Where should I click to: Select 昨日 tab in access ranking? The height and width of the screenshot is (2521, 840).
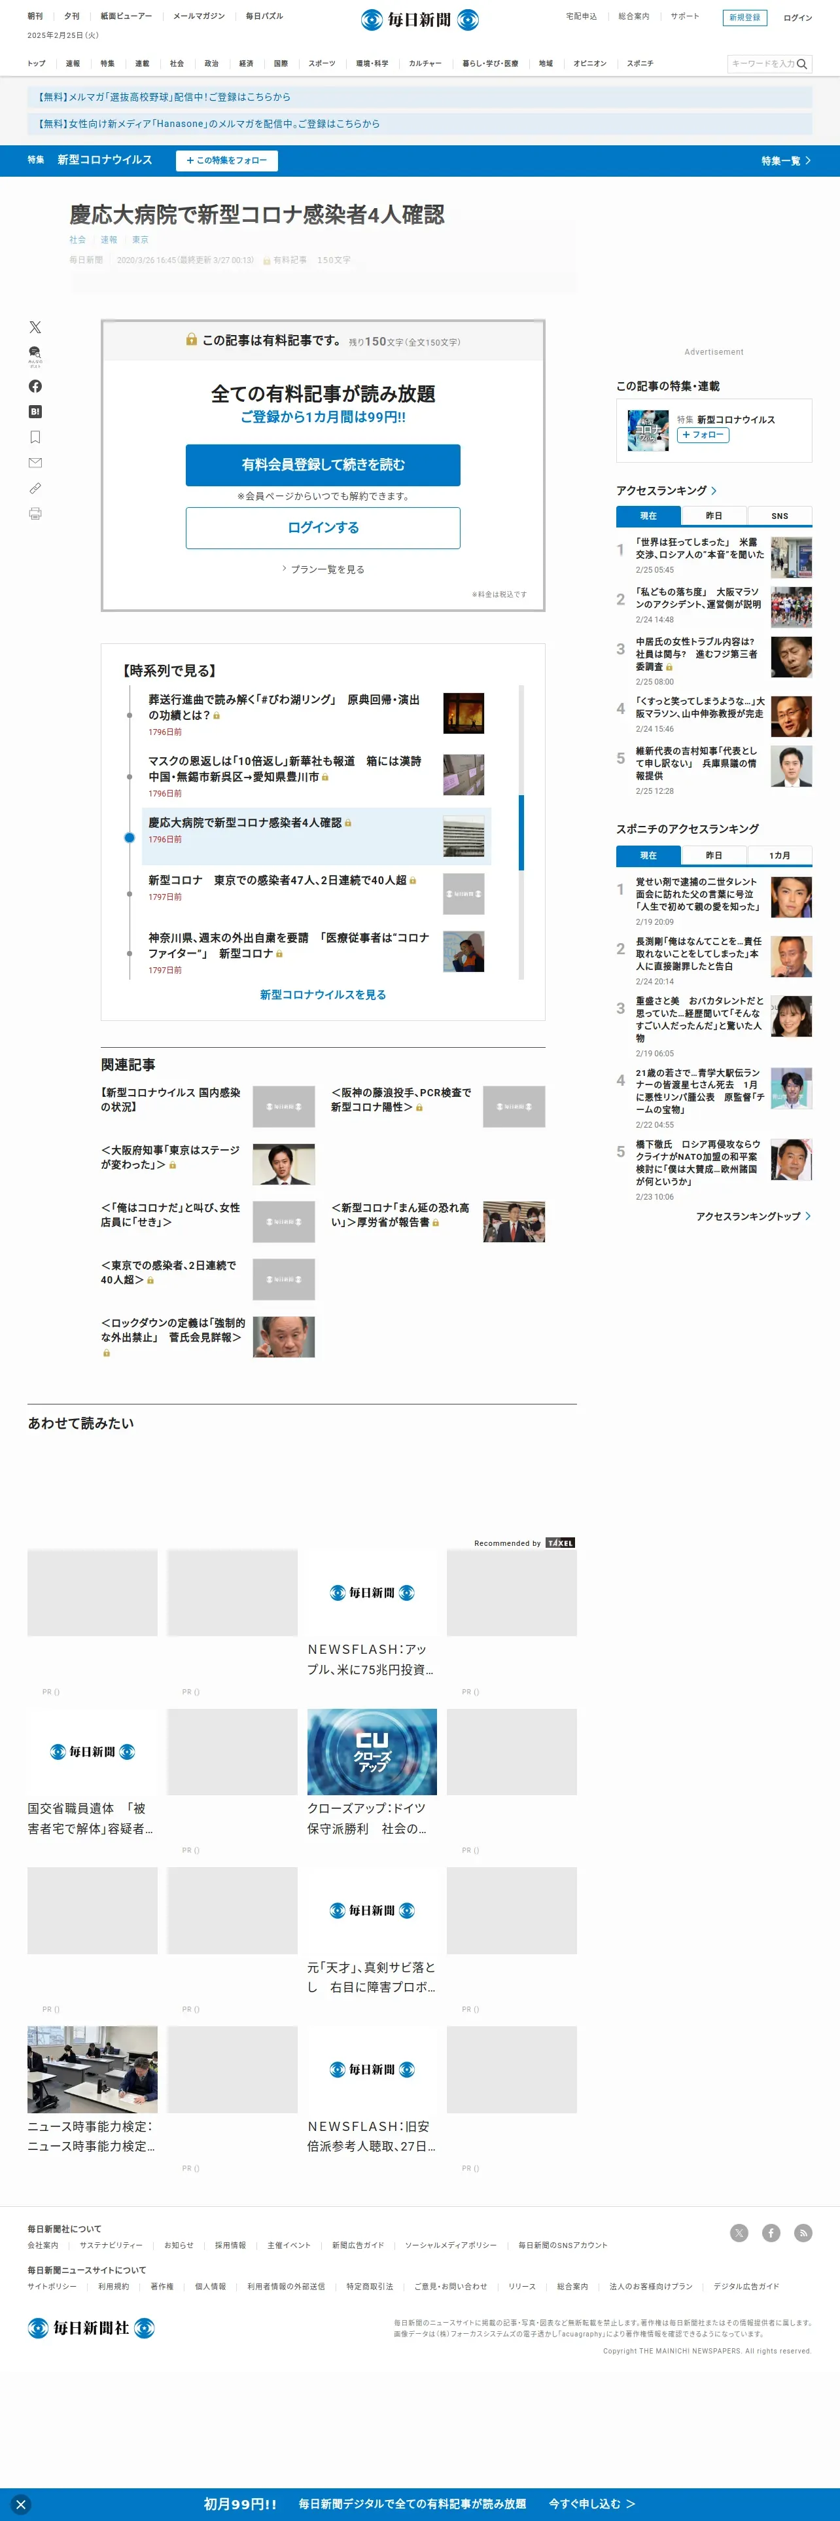(x=714, y=516)
